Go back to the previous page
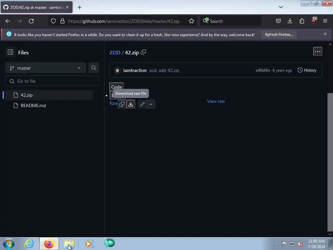 pos(8,21)
